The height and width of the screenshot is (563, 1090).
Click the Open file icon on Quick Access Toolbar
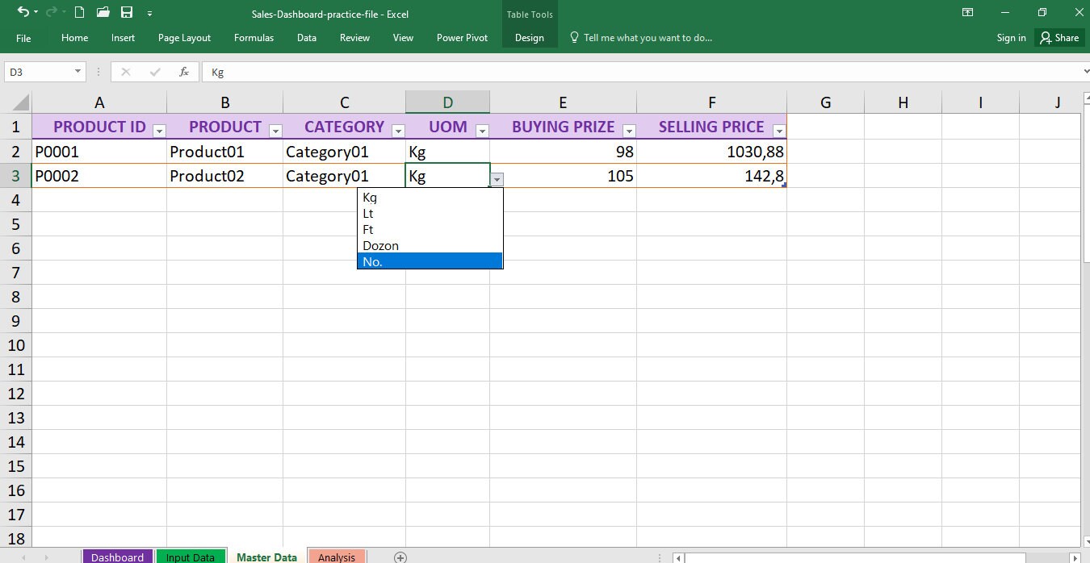pos(103,12)
